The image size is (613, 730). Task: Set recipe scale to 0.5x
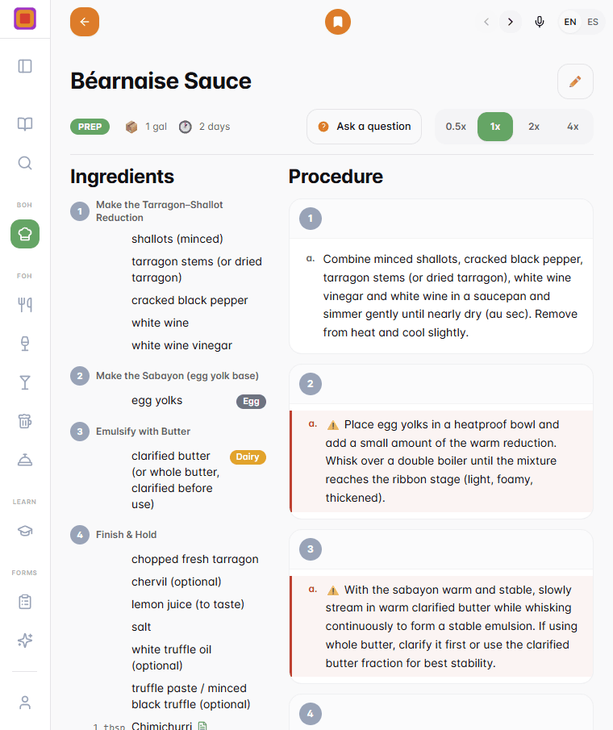456,127
